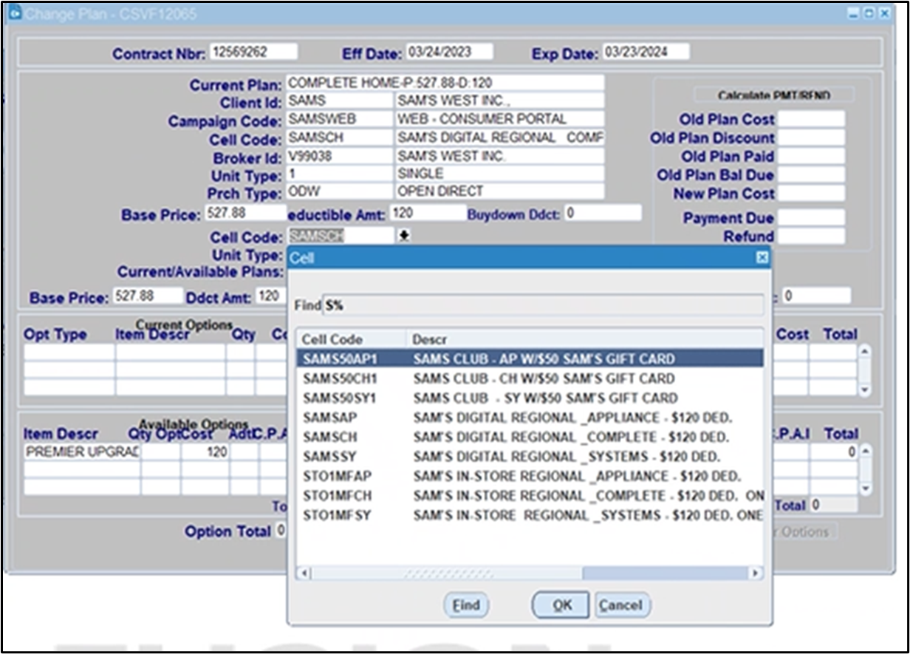Click left arrow of Cell list scrollbar
The image size is (910, 654).
pyautogui.click(x=305, y=573)
